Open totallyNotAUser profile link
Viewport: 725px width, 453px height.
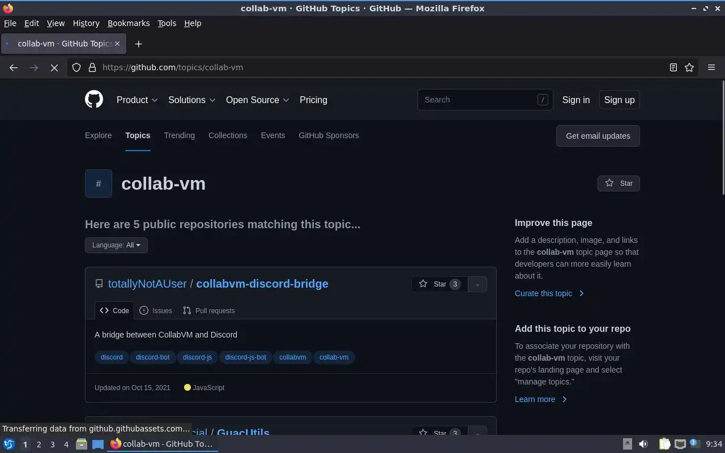pos(147,284)
